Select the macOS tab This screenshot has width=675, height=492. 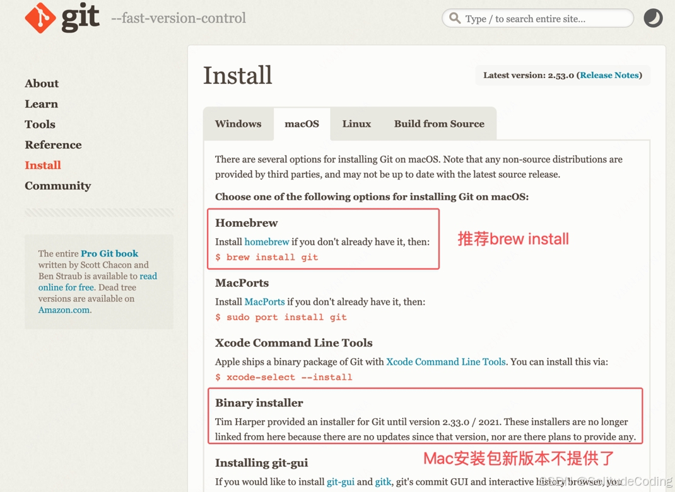(x=302, y=124)
